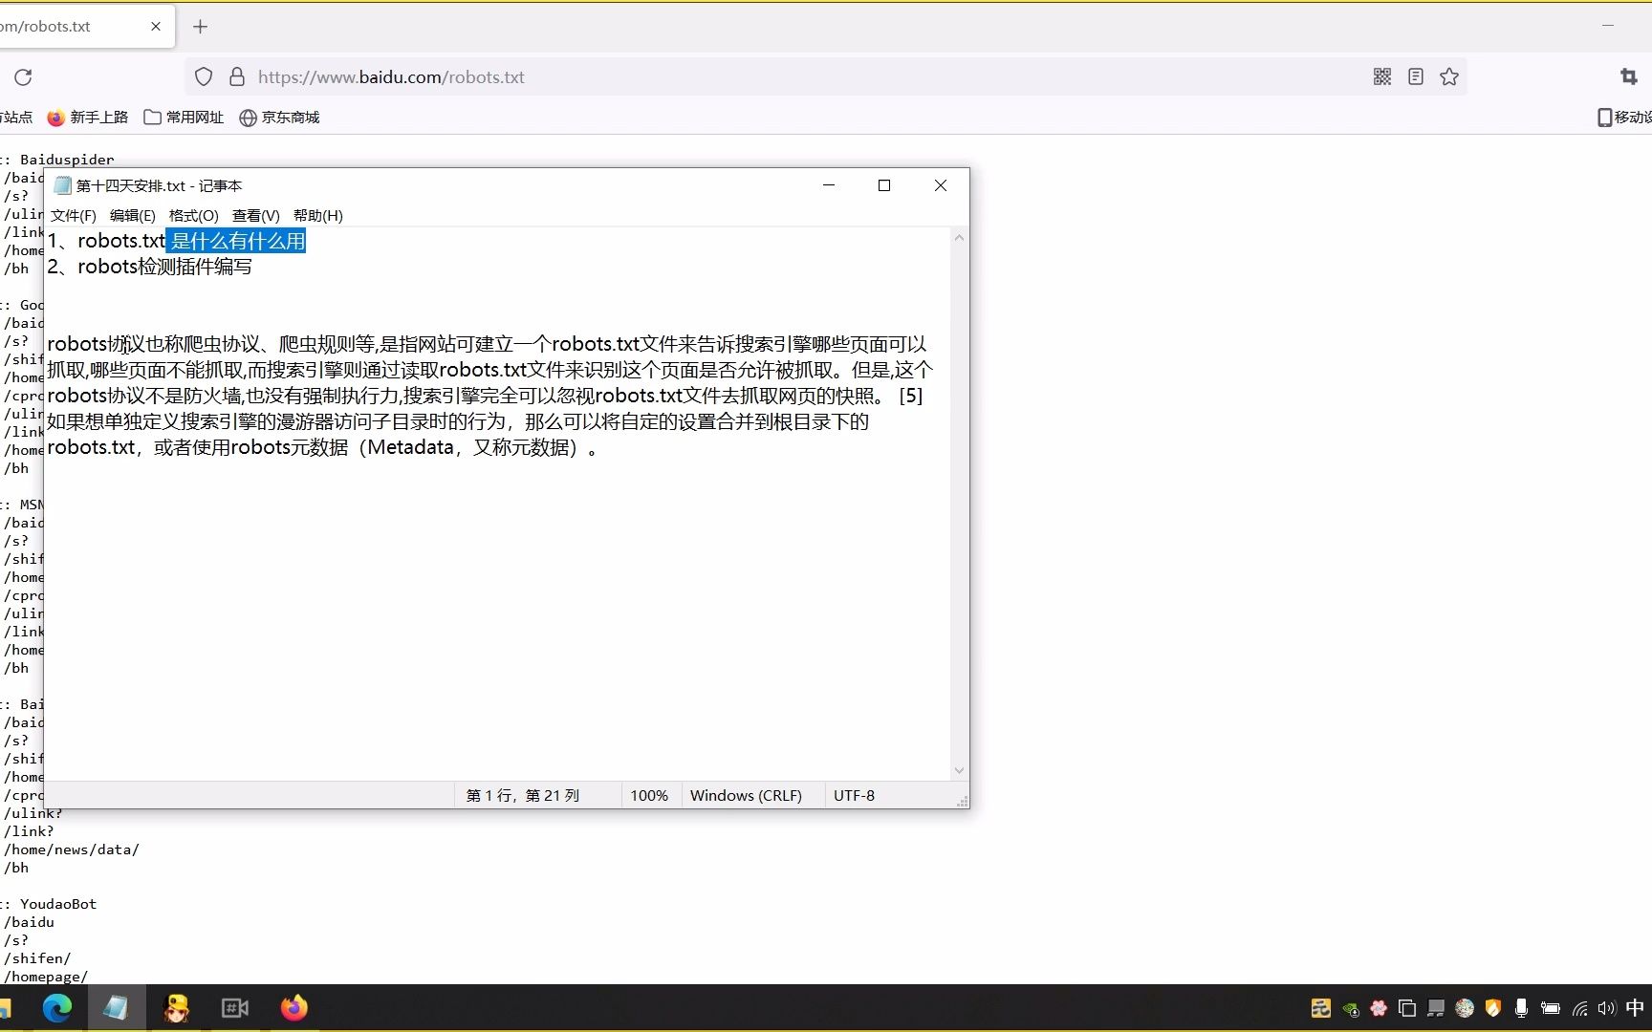
Task: Expand the 编辑(E) menu
Action: [132, 215]
